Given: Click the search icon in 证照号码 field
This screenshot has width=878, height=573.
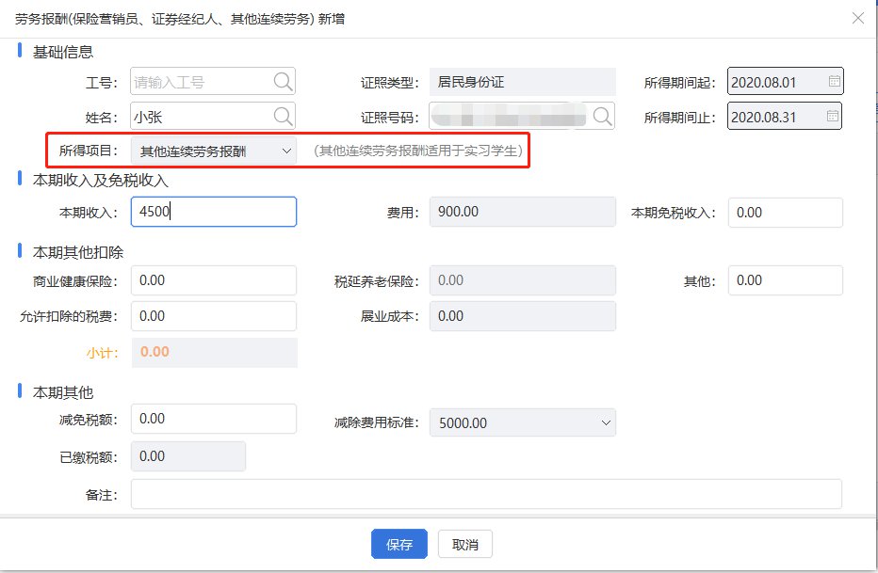Looking at the screenshot, I should click(x=602, y=116).
